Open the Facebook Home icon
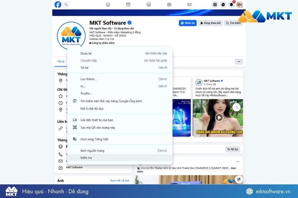This screenshot has height=198, width=298. 108,5
